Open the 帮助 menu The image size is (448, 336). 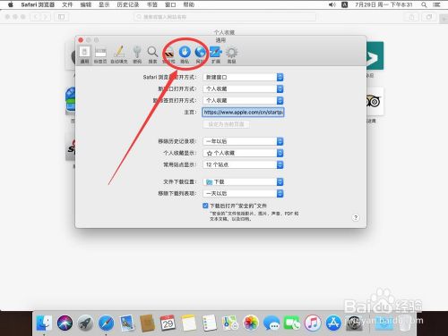[x=189, y=4]
